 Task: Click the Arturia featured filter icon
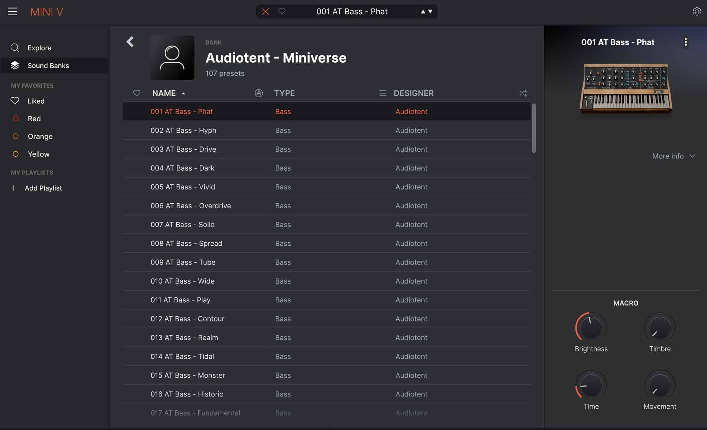pos(259,93)
